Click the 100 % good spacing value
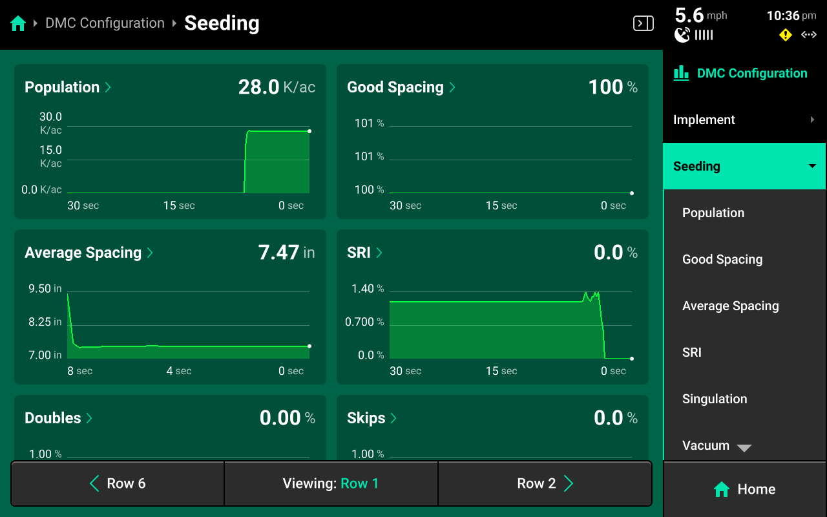This screenshot has width=827, height=517. (612, 87)
